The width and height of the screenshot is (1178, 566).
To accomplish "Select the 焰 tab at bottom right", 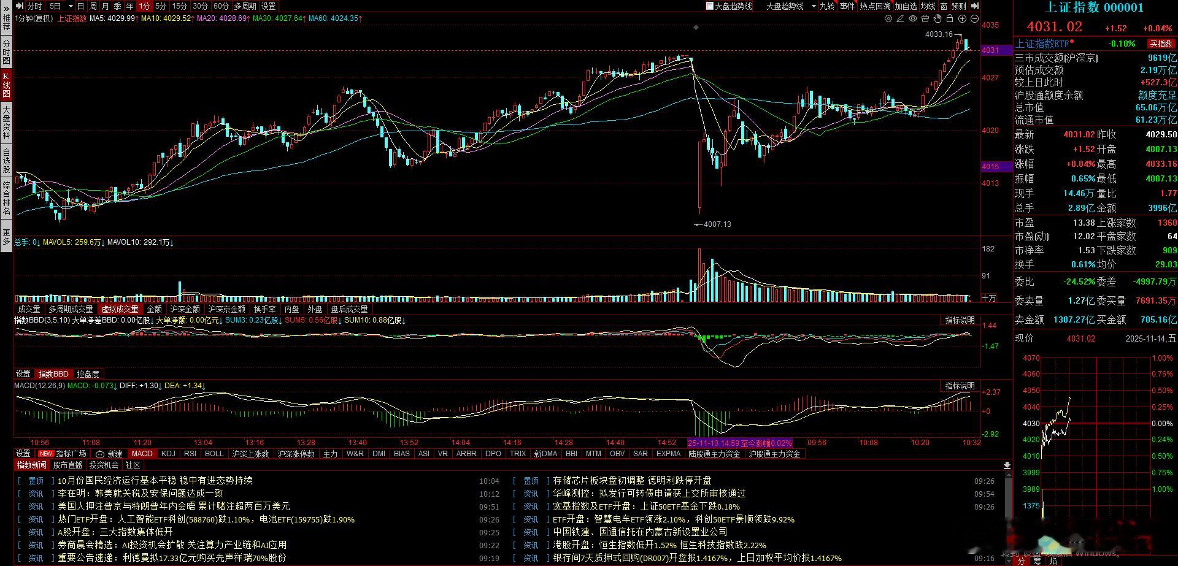I will coord(1052,561).
